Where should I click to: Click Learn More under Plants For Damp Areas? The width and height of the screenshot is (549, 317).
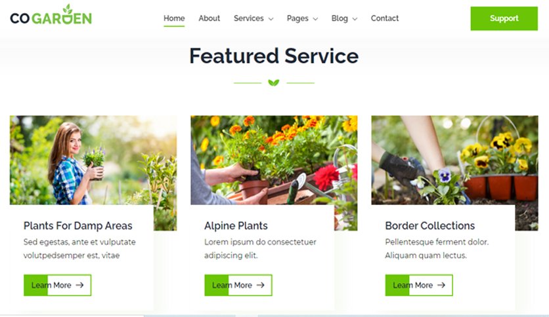click(57, 285)
